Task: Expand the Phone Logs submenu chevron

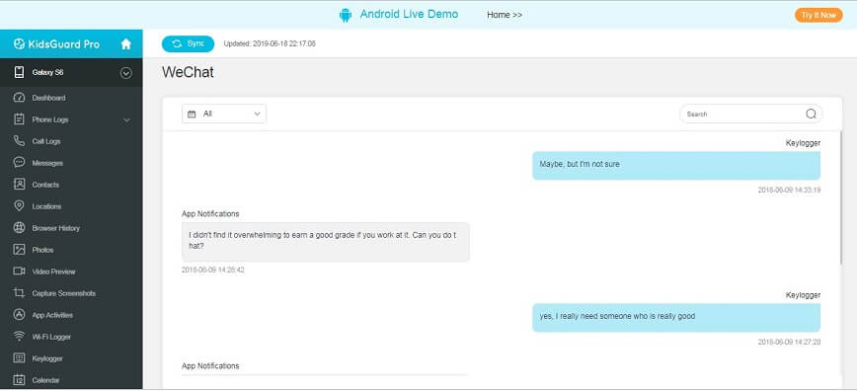Action: pyautogui.click(x=126, y=119)
